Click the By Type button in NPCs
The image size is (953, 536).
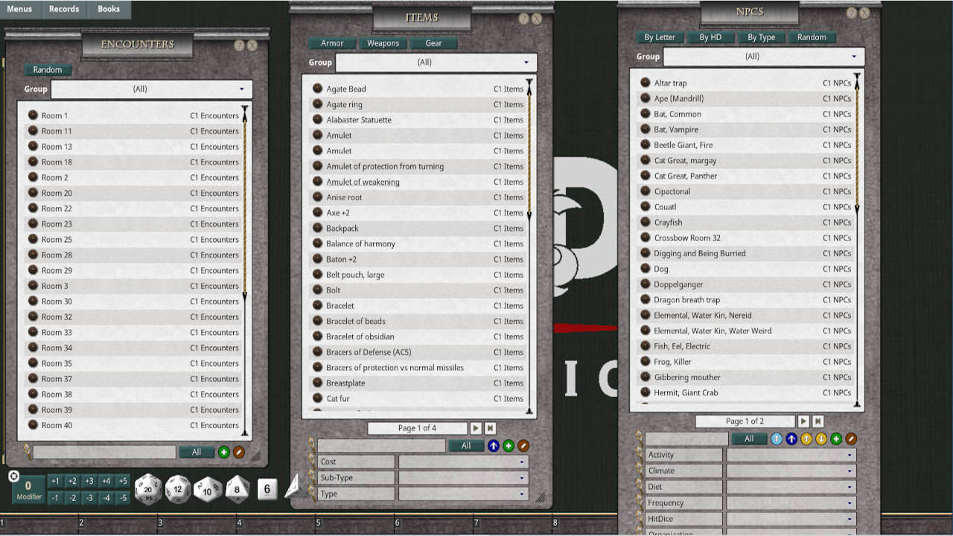761,37
